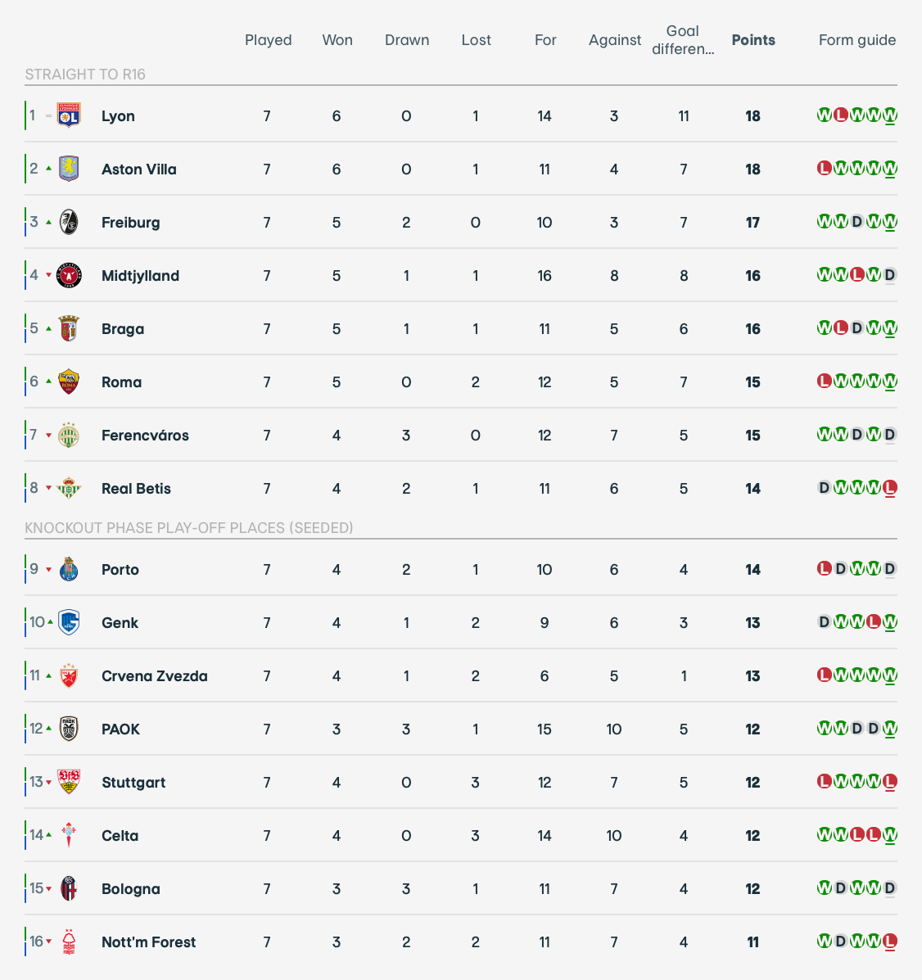Click the Roma club crest

click(x=69, y=382)
